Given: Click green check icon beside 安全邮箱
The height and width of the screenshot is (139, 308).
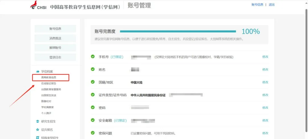Looking at the screenshot, I should 93,120.
